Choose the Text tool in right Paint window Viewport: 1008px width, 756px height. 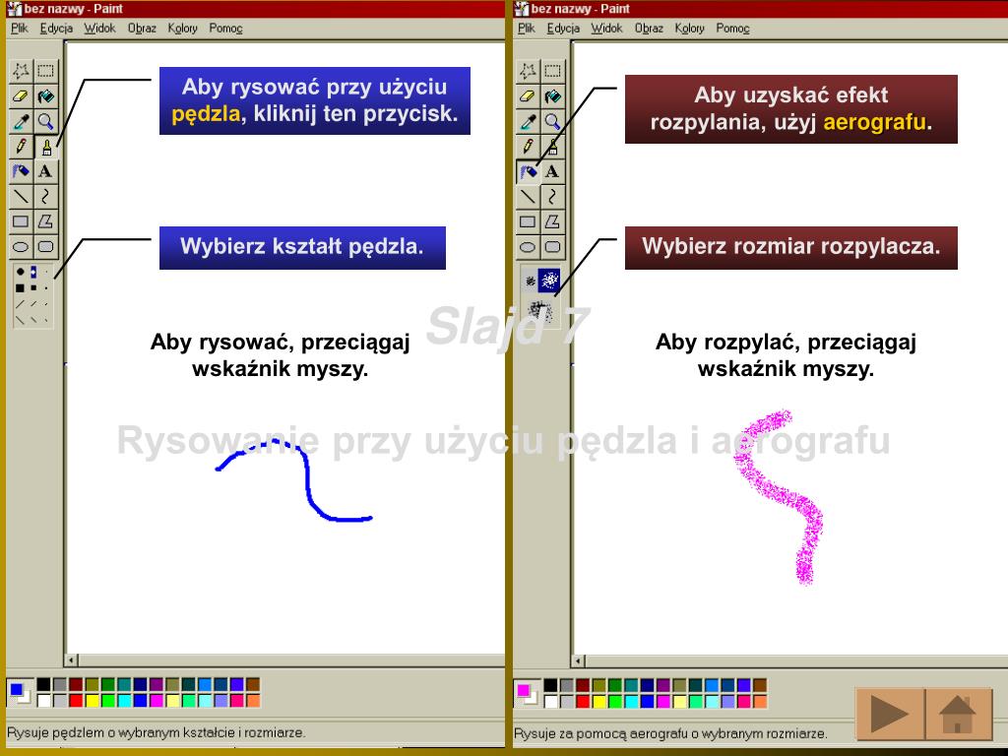[553, 171]
